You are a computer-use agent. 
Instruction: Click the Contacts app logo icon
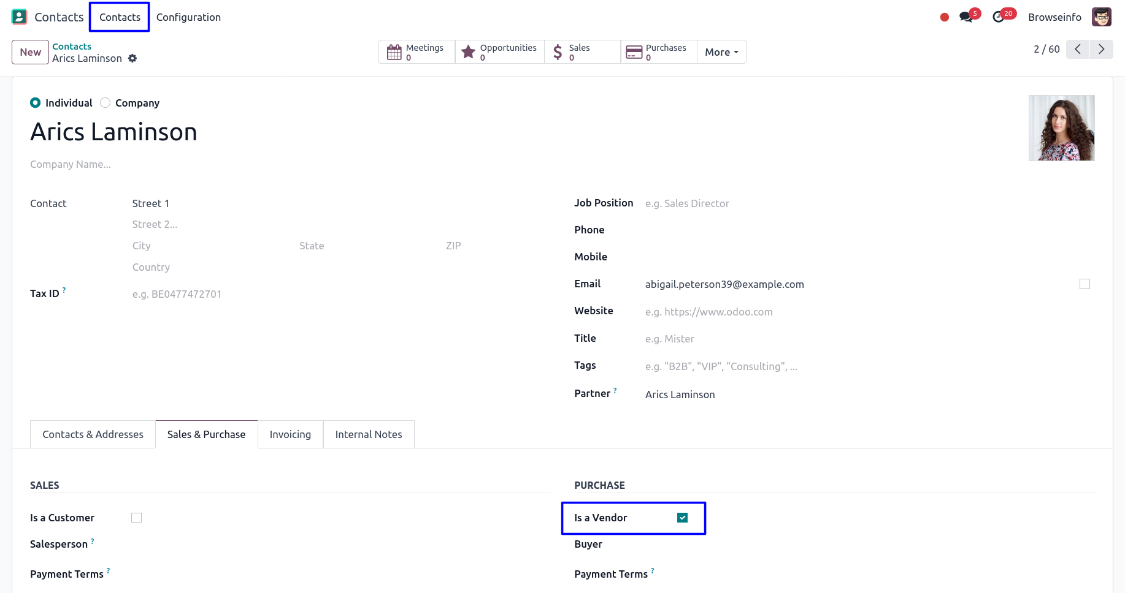(19, 17)
